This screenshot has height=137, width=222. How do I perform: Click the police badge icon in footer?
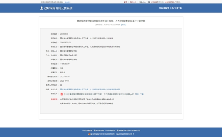(x=89, y=134)
